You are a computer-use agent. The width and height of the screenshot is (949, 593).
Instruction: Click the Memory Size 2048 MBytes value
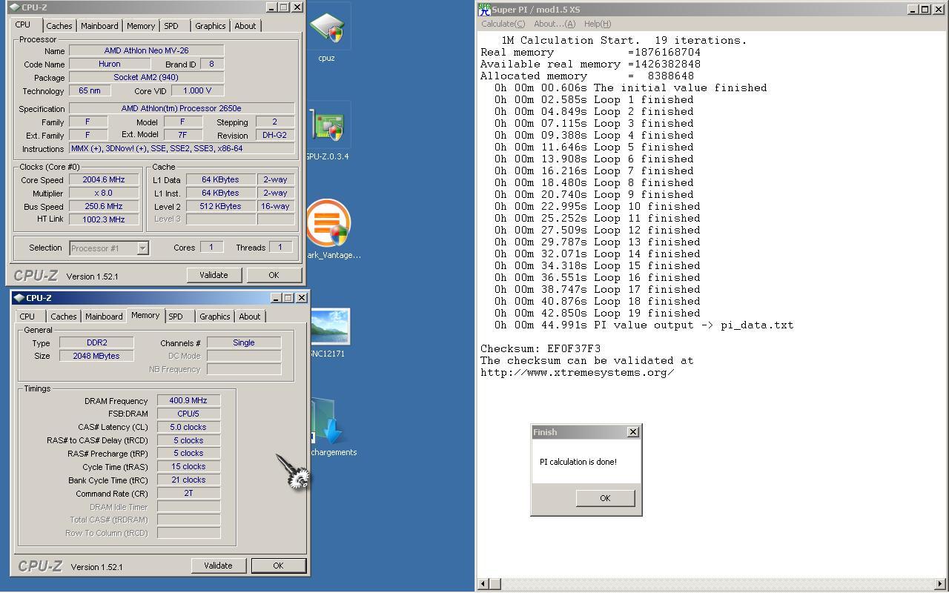click(x=96, y=356)
